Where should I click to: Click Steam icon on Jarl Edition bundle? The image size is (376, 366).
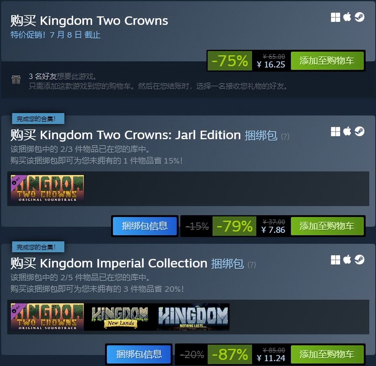360,131
